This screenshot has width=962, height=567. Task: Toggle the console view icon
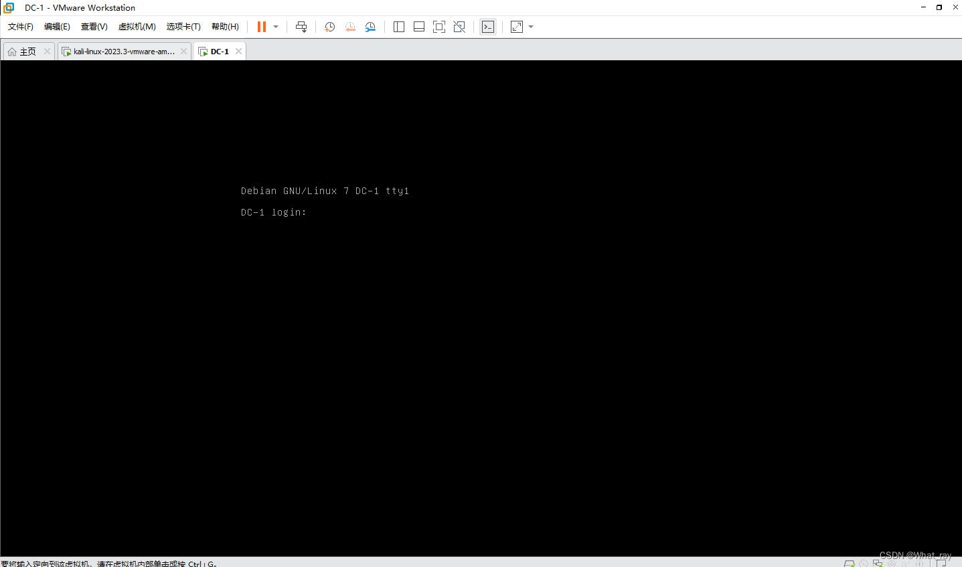tap(488, 27)
